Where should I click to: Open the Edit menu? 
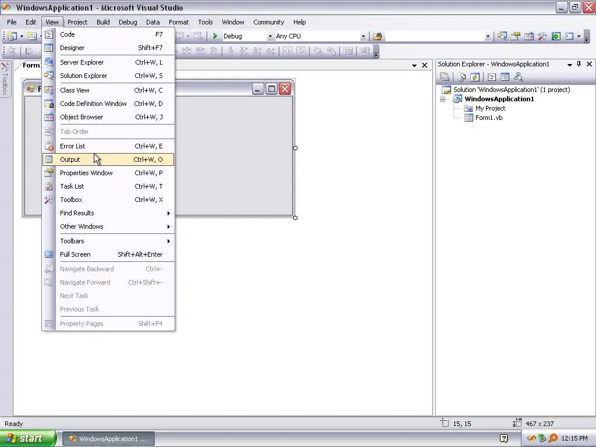click(31, 22)
